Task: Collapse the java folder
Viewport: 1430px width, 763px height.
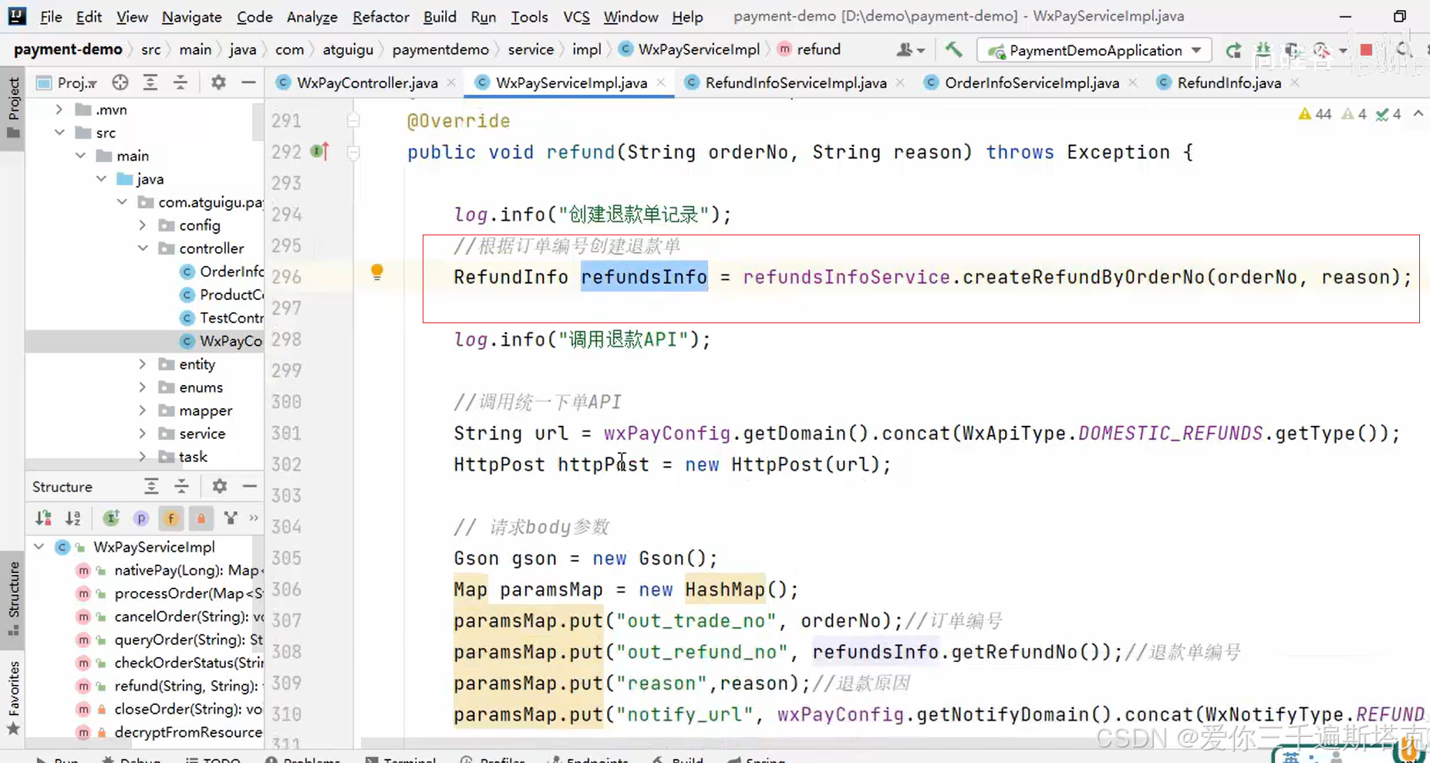Action: click(x=101, y=179)
